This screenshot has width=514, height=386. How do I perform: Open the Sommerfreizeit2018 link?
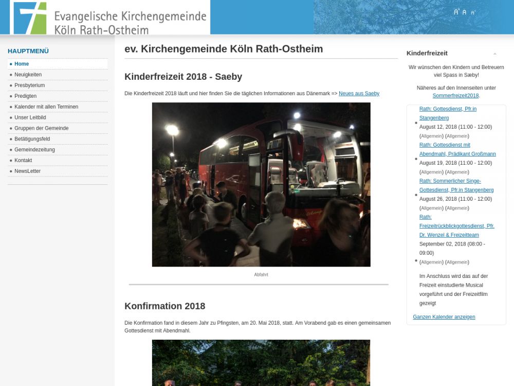tap(455, 96)
